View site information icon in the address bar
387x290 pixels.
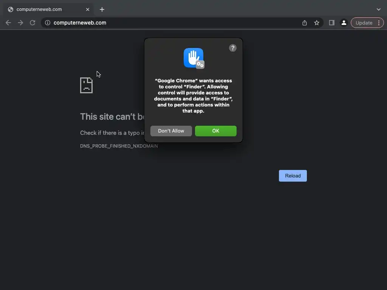pyautogui.click(x=48, y=23)
